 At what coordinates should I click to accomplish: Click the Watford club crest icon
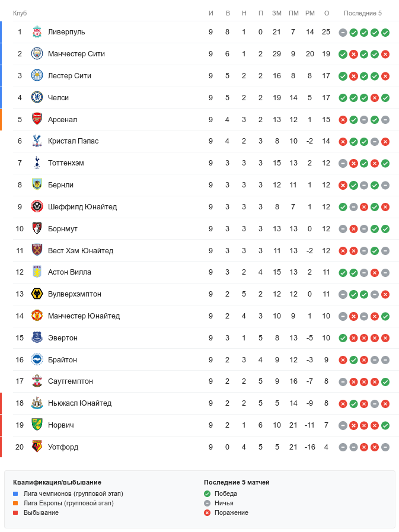(x=37, y=447)
